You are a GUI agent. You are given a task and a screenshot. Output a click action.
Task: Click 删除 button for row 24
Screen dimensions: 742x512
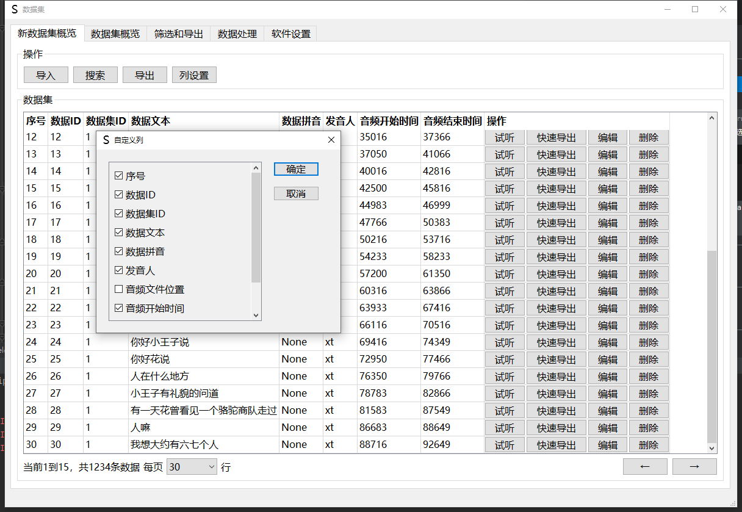coord(649,342)
